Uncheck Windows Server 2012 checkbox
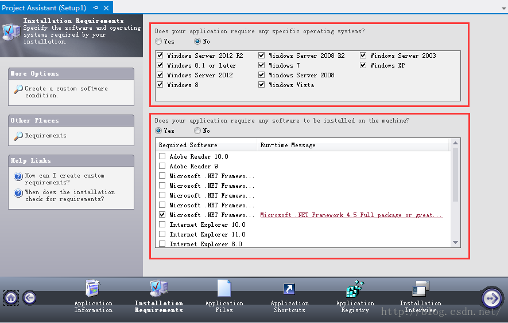508x323 pixels. 160,74
